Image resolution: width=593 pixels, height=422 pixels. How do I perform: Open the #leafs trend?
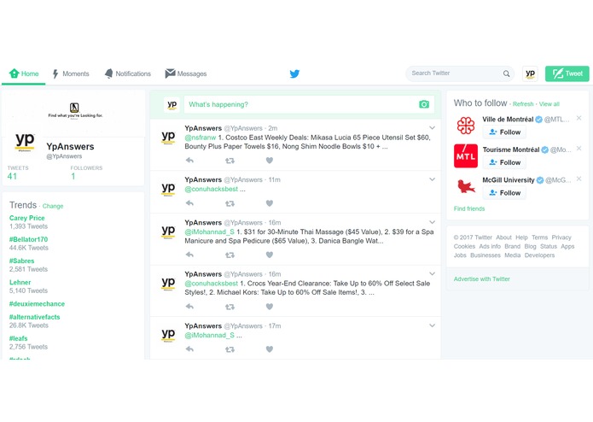click(x=18, y=338)
